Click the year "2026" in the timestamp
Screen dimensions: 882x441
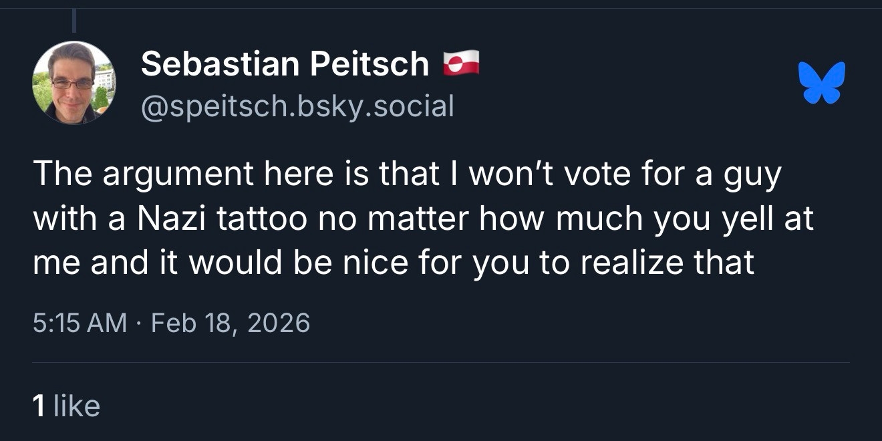click(279, 323)
